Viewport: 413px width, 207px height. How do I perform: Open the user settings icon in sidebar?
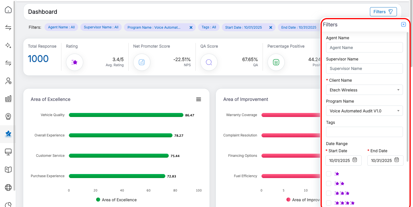(x=8, y=81)
